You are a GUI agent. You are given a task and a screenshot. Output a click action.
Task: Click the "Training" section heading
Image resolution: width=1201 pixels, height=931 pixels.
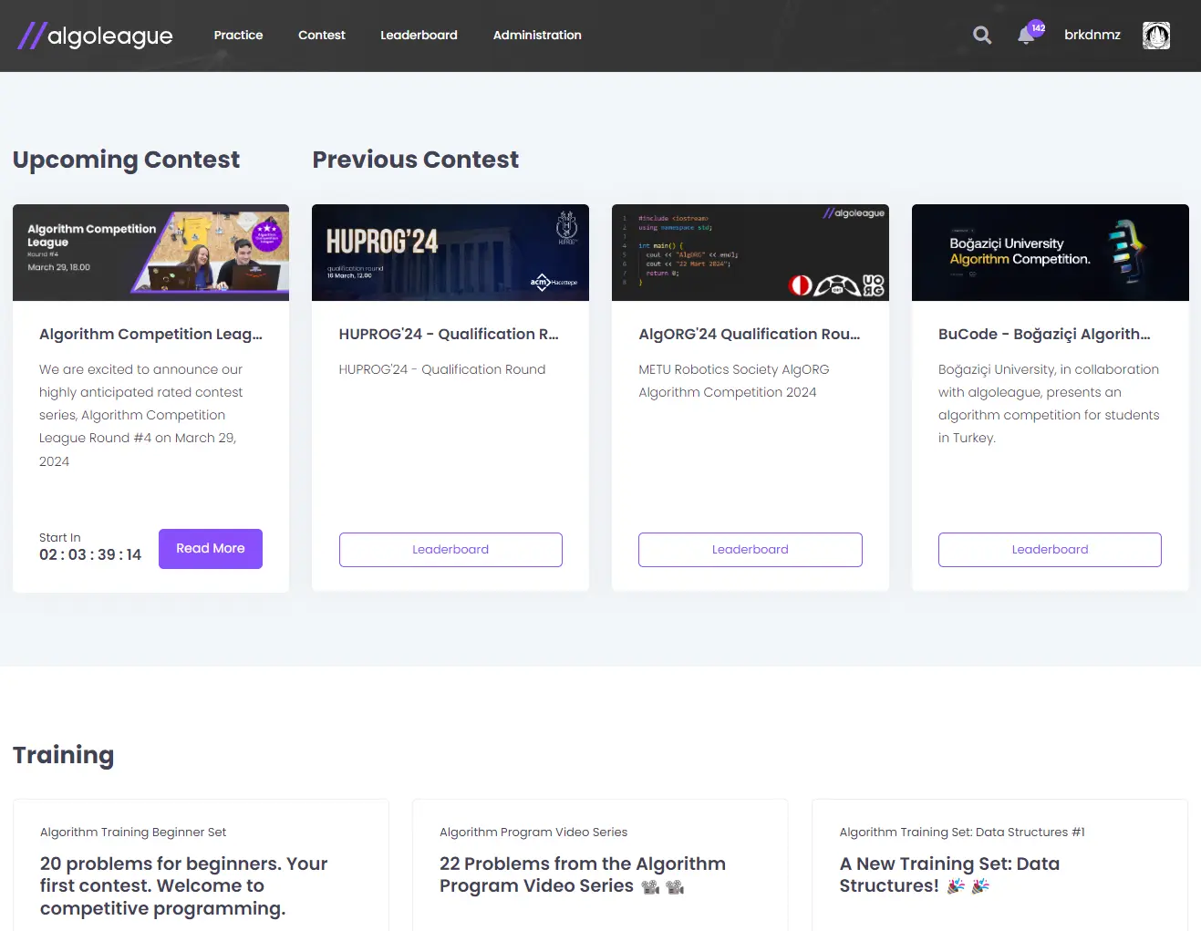[x=64, y=755]
